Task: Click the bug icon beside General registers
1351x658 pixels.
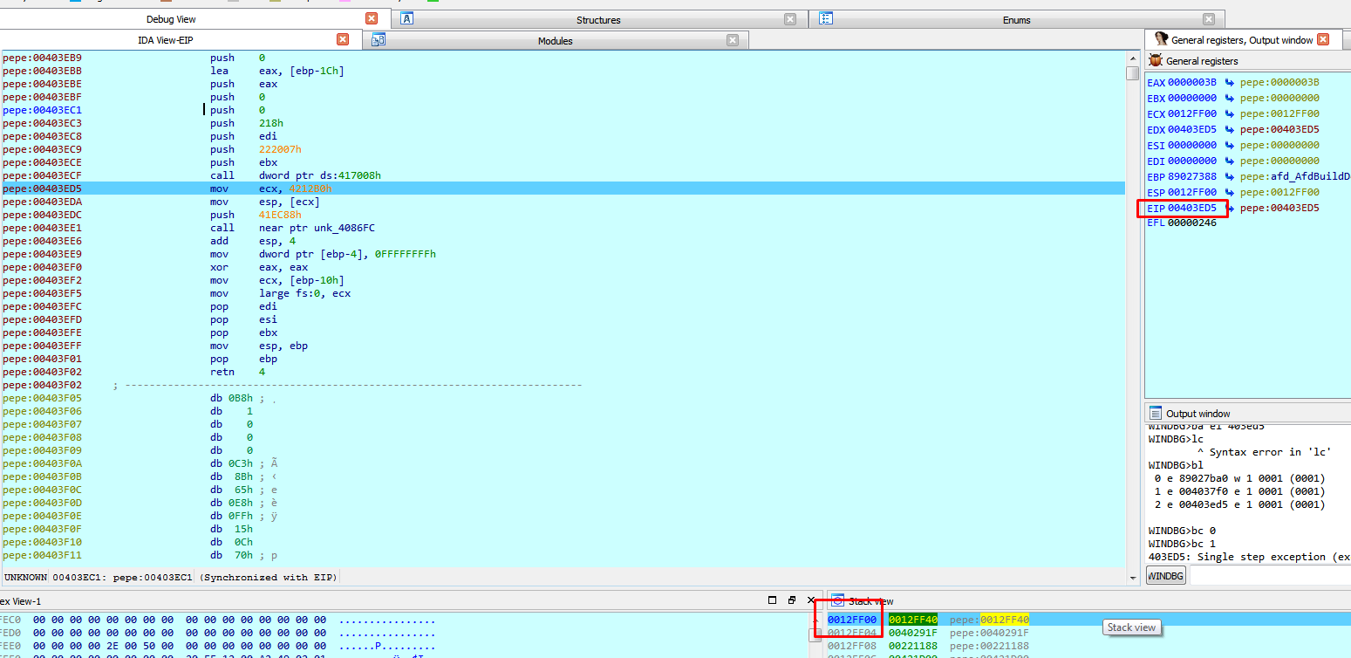Action: point(1156,61)
